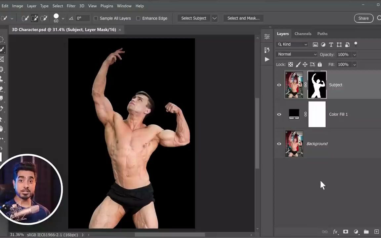Open the Filter menu
This screenshot has width=381, height=238.
click(71, 6)
